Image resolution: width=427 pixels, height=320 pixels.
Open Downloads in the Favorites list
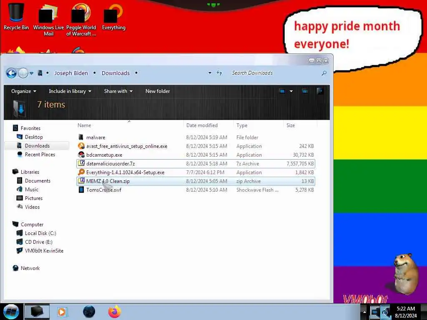click(37, 145)
